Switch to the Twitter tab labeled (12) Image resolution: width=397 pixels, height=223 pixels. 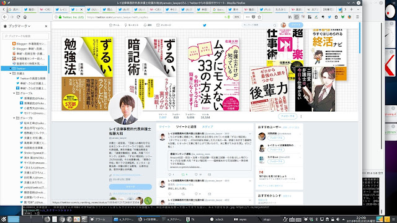[92, 10]
